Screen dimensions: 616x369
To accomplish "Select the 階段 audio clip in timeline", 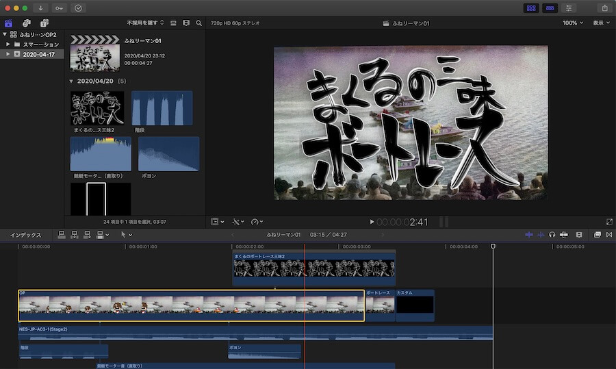I will [64, 352].
